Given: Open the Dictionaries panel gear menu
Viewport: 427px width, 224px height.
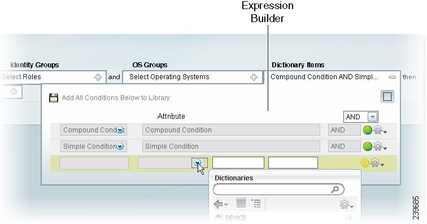Looking at the screenshot, I should (347, 204).
